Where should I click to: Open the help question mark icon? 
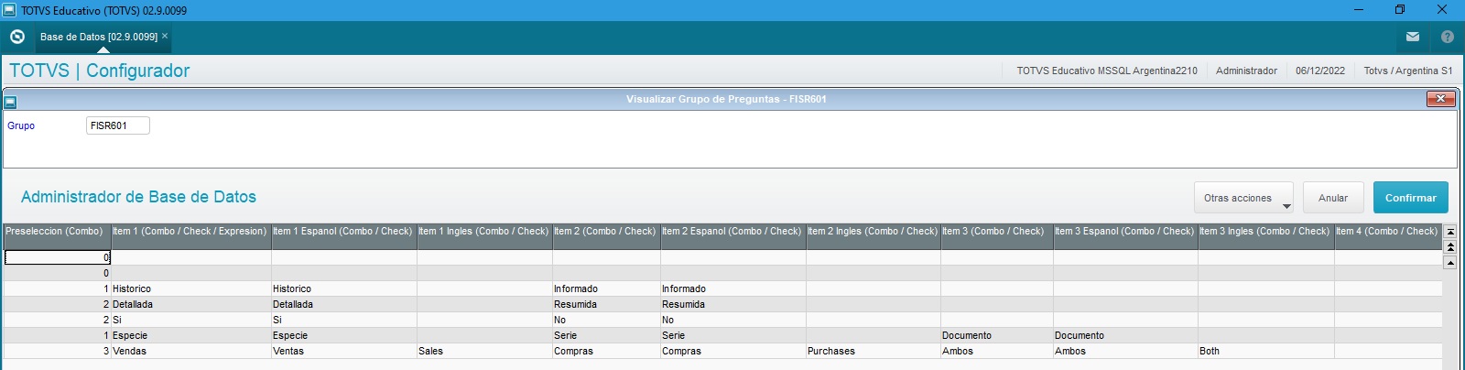click(1448, 37)
